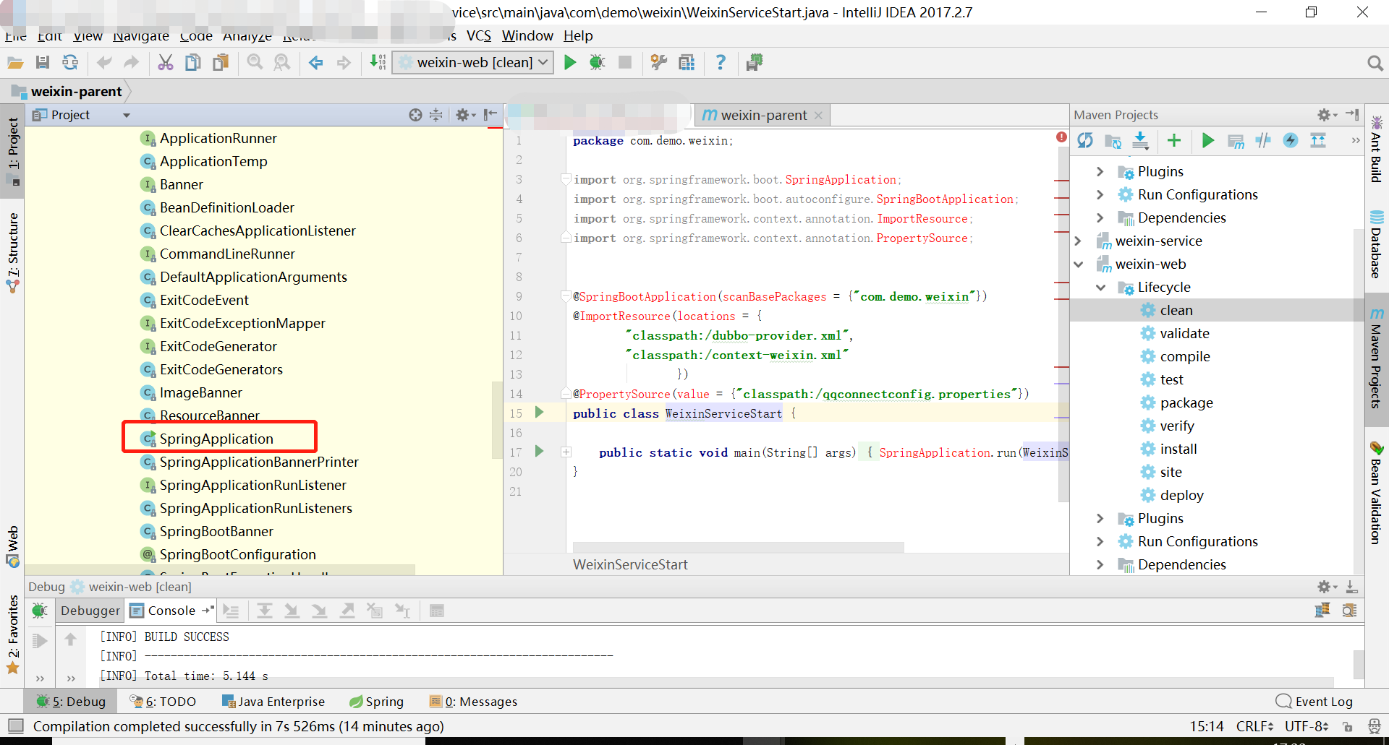
Task: Collapse the Lifecycle node
Action: pos(1100,287)
